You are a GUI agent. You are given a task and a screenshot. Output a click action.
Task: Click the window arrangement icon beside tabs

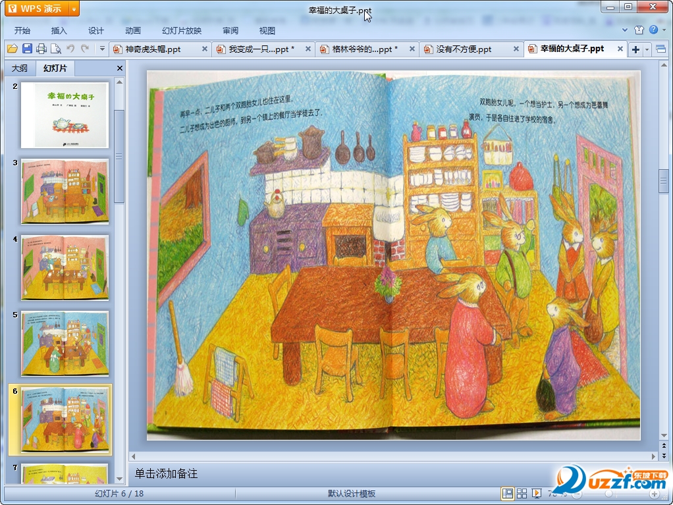tap(661, 49)
